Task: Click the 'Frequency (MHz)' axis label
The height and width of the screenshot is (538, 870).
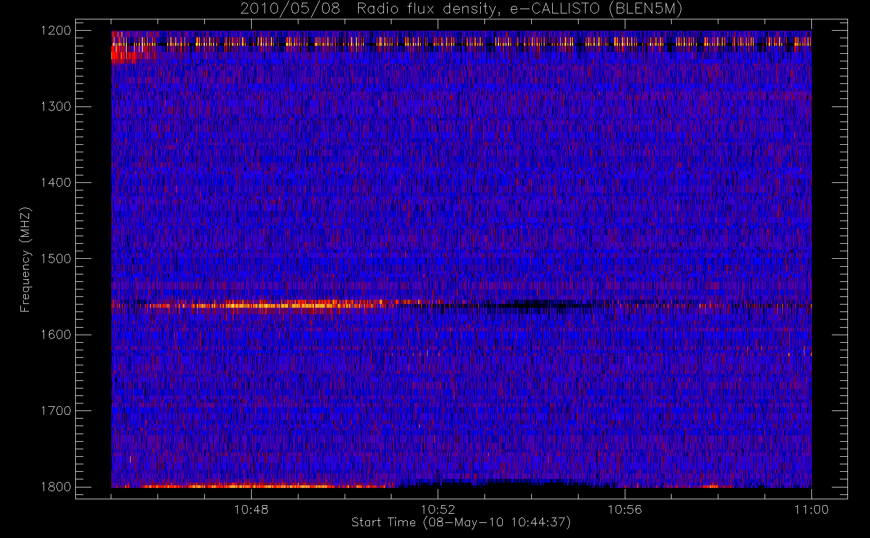Action: pos(25,259)
